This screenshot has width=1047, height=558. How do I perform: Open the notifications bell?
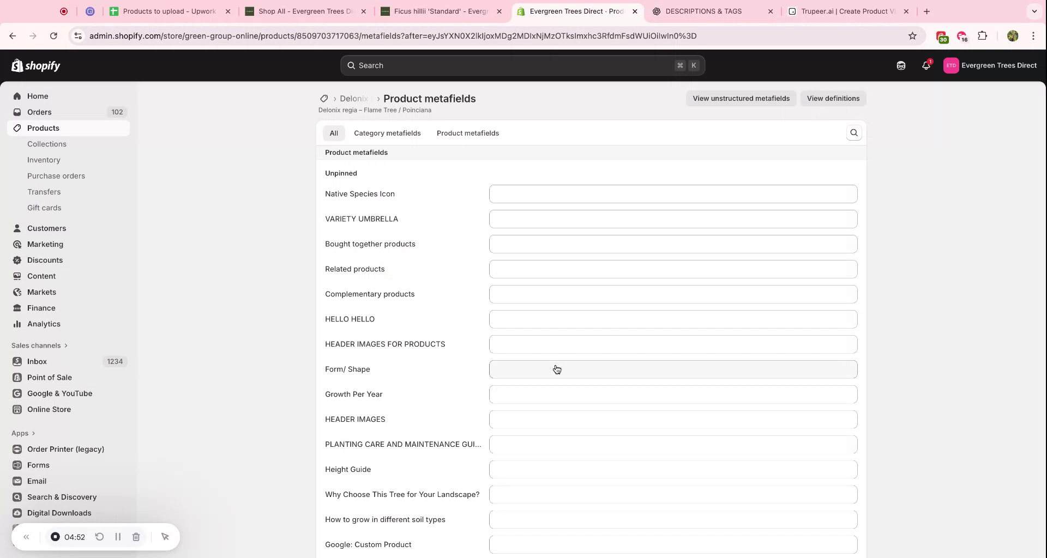pyautogui.click(x=926, y=65)
